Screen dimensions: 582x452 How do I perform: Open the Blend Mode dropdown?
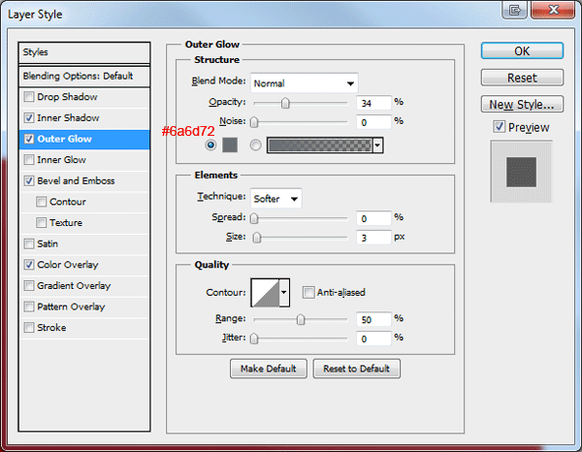coord(305,83)
